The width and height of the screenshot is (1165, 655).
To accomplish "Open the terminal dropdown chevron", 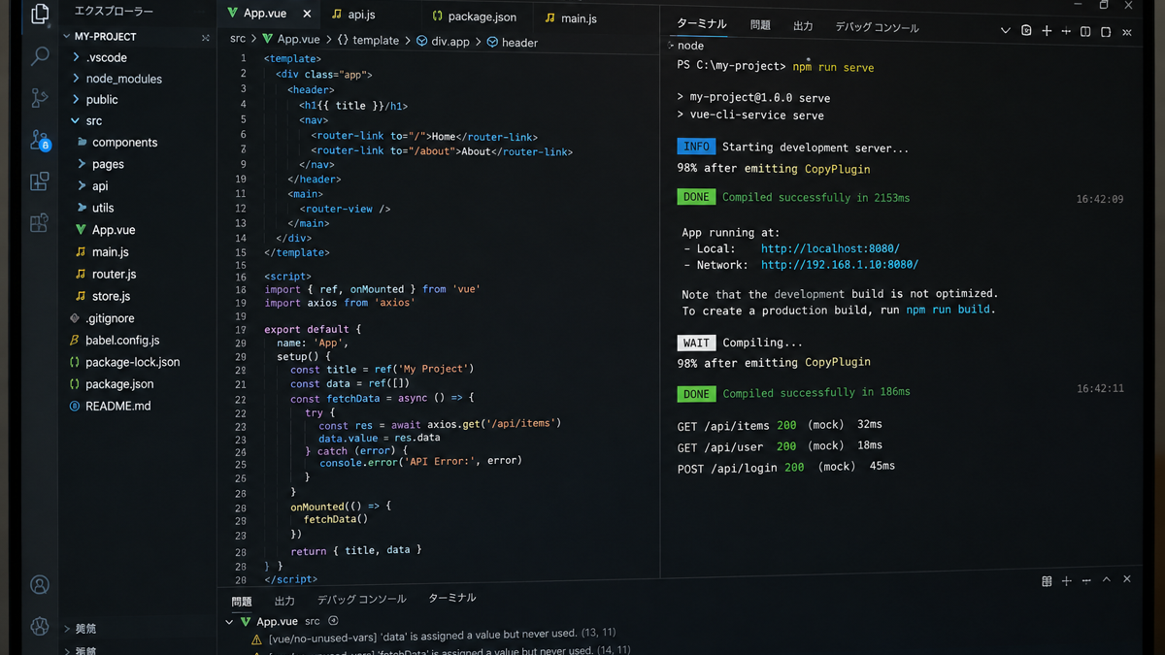I will click(1005, 31).
